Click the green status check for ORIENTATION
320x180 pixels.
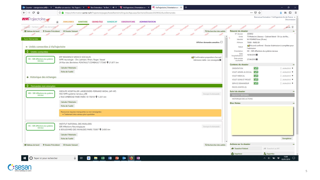tap(256, 68)
